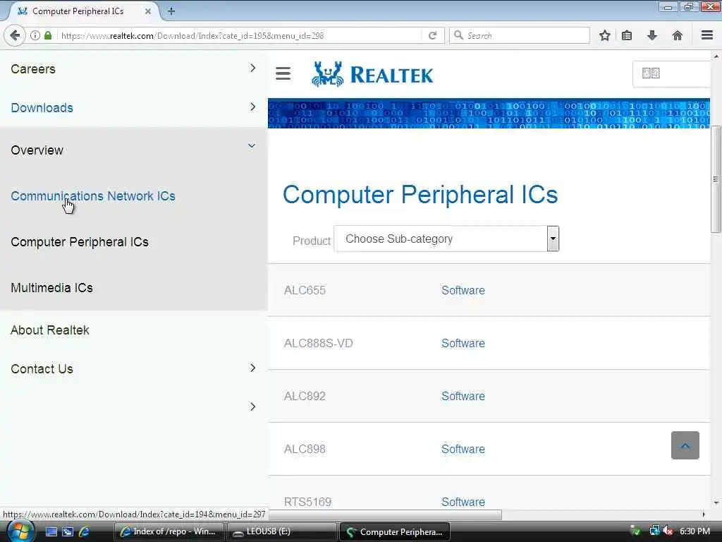Click the green safely remove hardware tray icon
This screenshot has height=542, width=722.
point(635,531)
